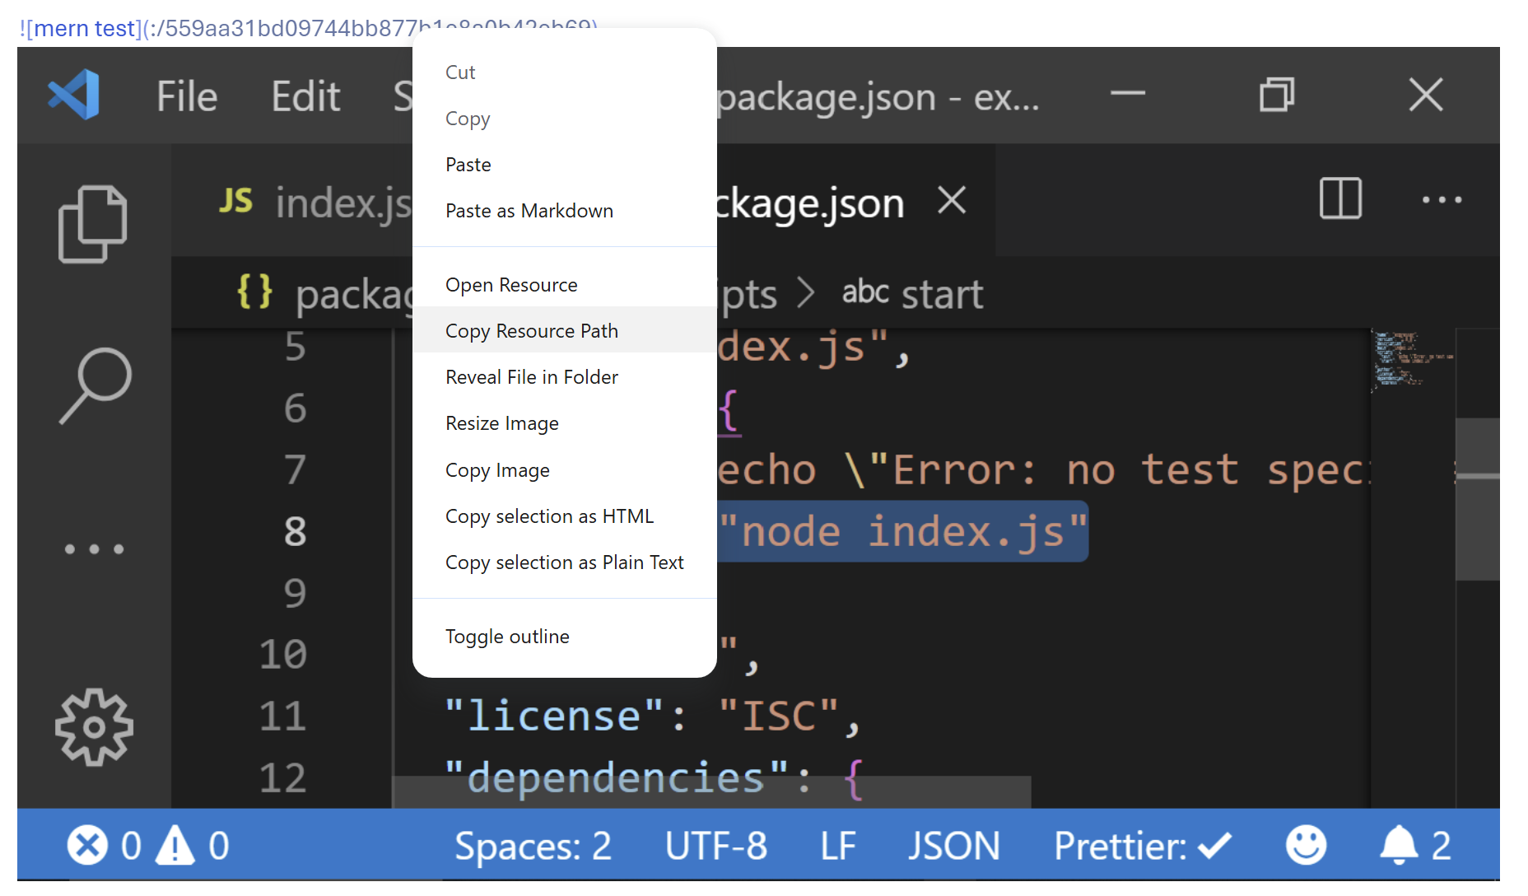The width and height of the screenshot is (1528, 896).
Task: Click the VS Code logo icon
Action: [74, 95]
